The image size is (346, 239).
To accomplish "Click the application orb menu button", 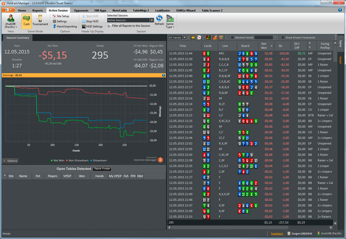I will [x=8, y=10].
